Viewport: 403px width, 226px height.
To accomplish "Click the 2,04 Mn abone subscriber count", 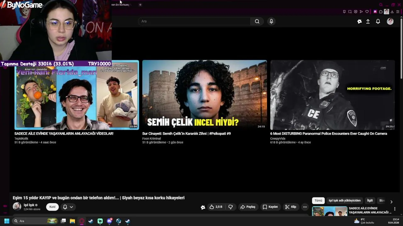I will coord(32,209).
